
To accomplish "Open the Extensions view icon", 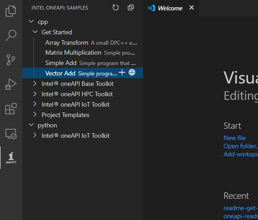I will 11,109.
